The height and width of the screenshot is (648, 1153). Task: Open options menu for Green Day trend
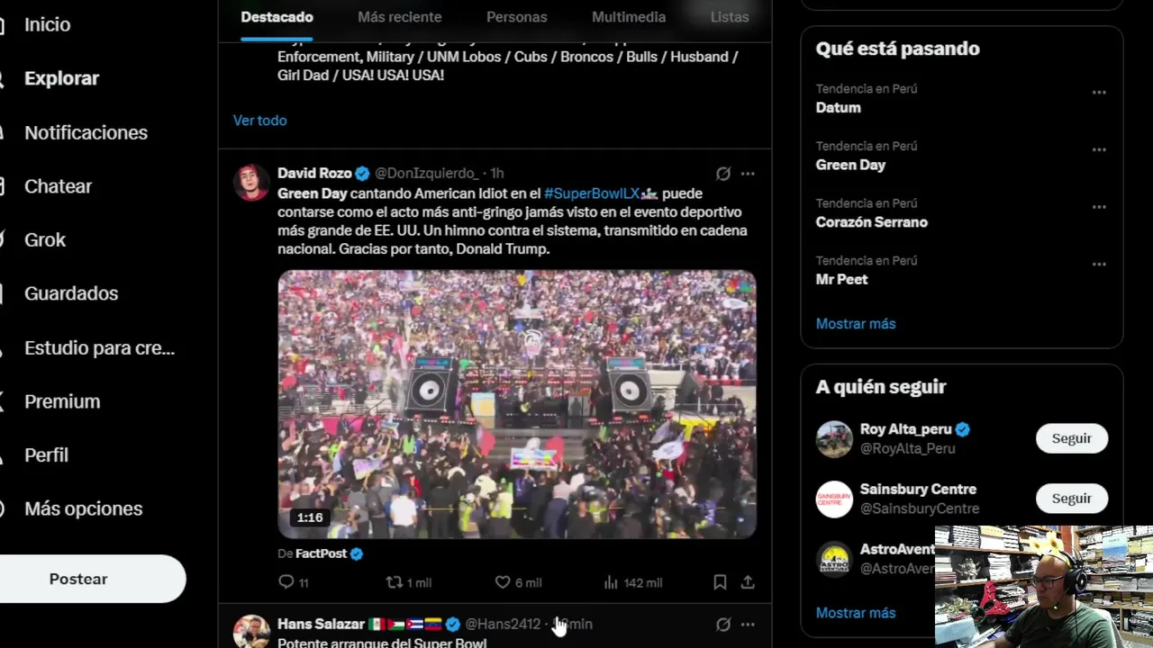pyautogui.click(x=1099, y=150)
